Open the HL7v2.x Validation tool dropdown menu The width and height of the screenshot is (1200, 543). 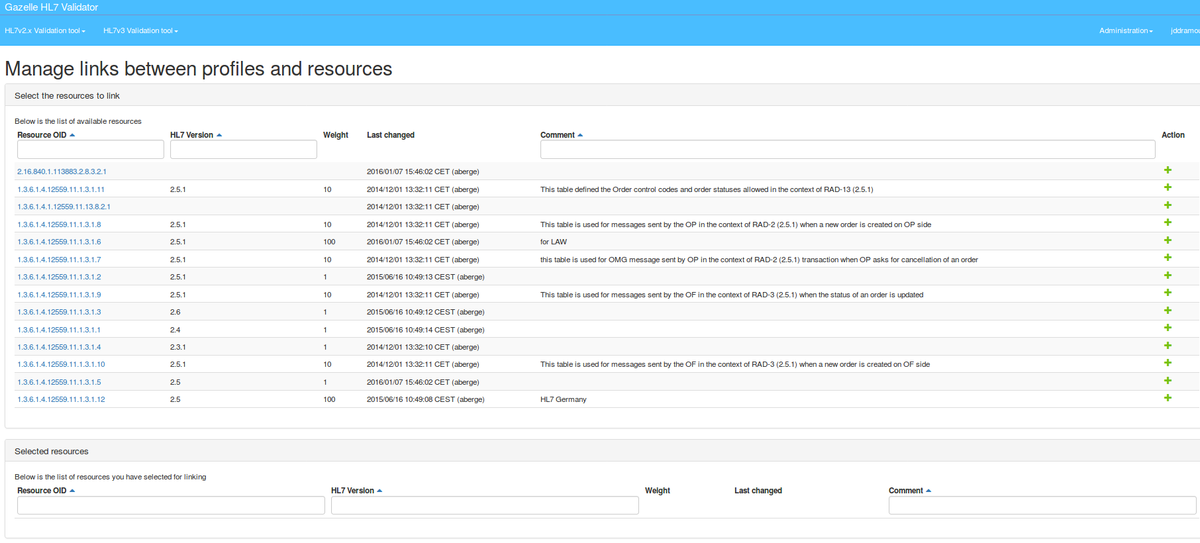point(44,30)
